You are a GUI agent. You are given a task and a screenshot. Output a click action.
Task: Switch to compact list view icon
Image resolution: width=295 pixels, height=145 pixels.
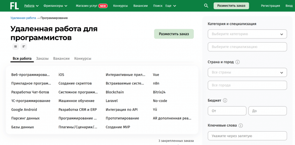point(24,46)
